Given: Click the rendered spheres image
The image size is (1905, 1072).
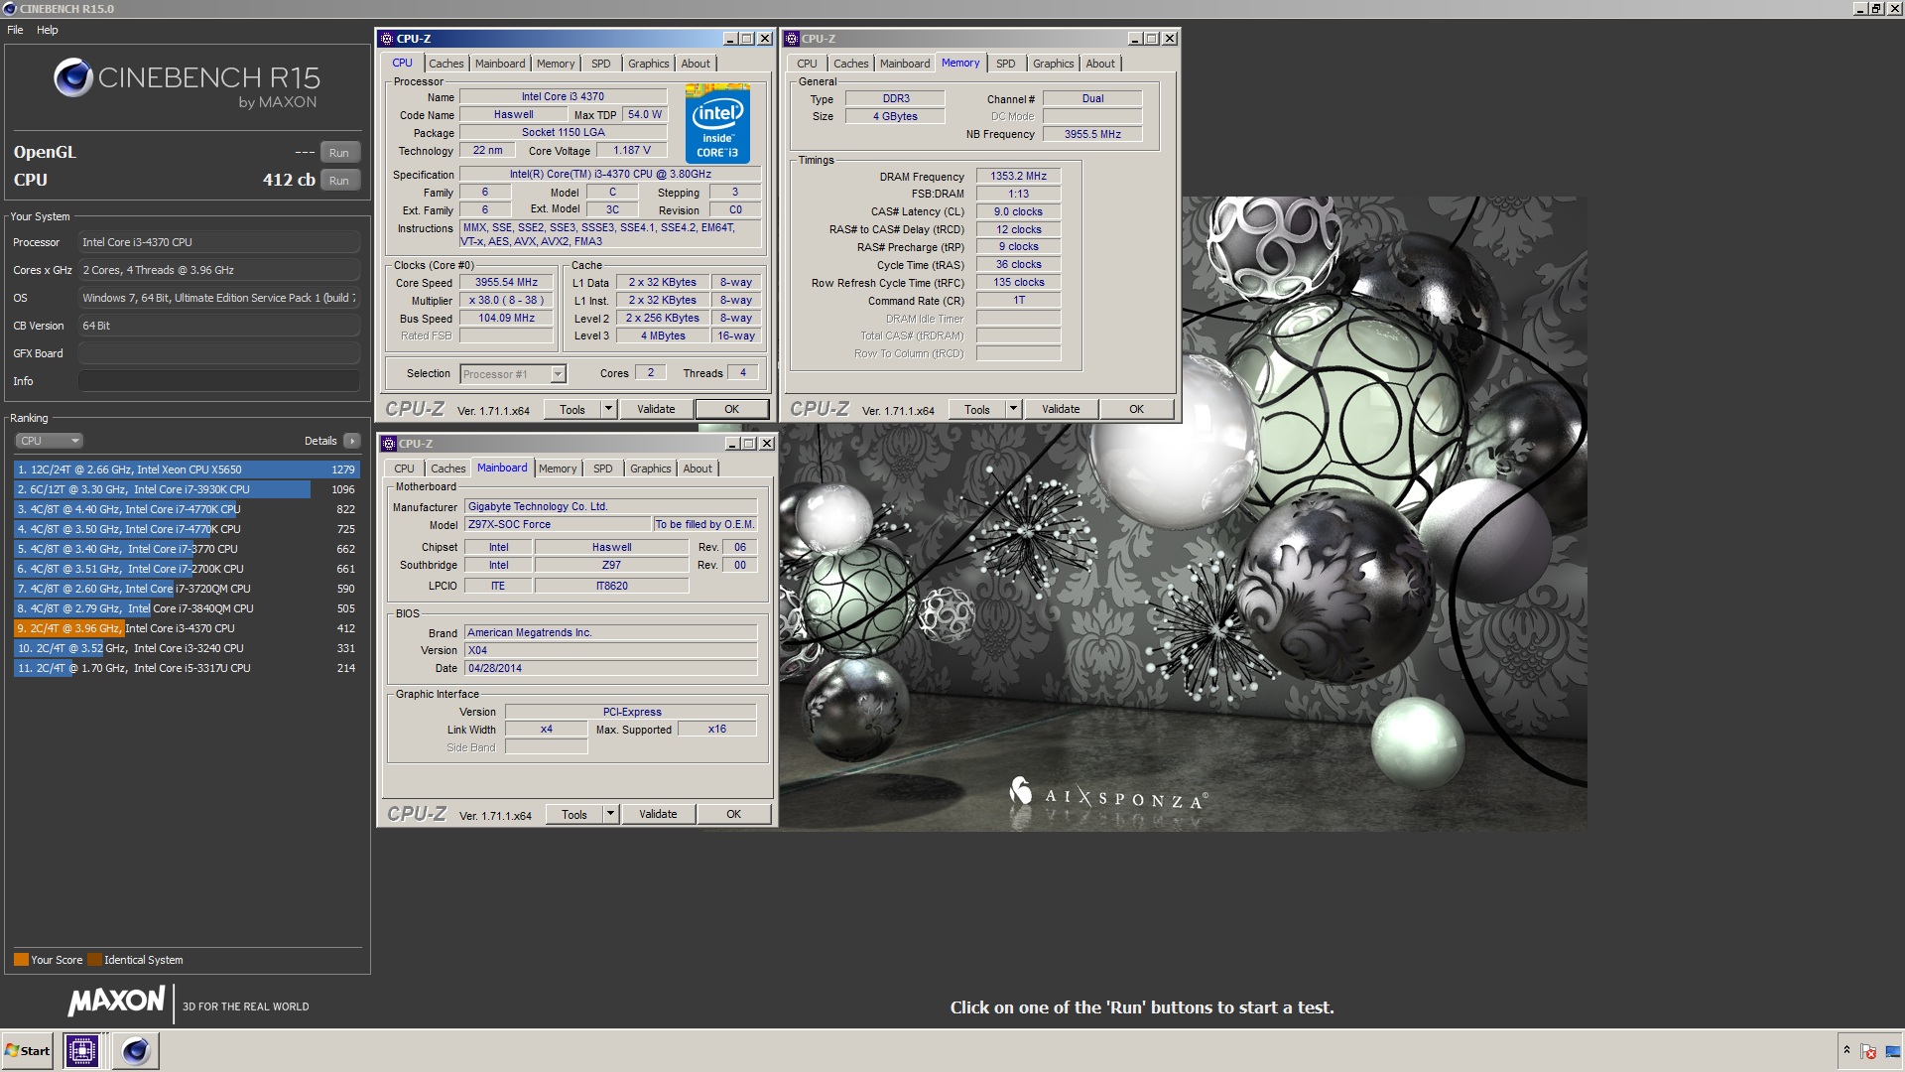Looking at the screenshot, I should 1183,516.
